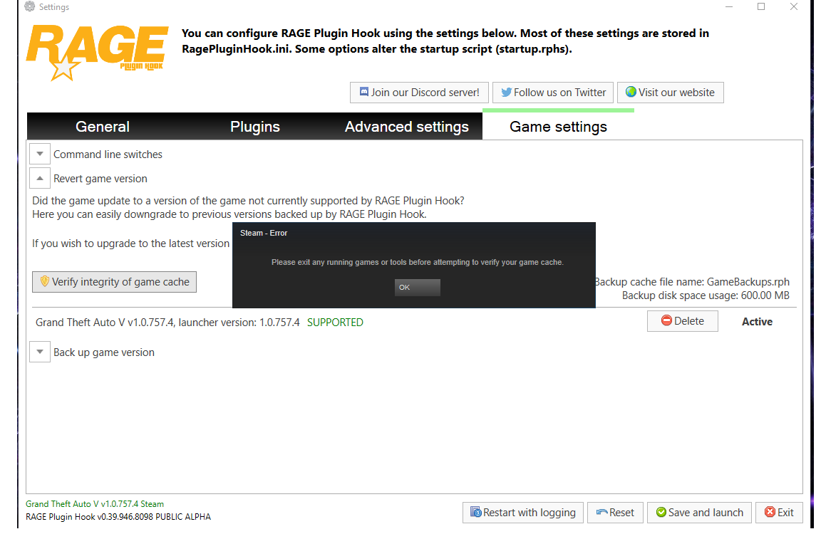Viewport: 821px width, 534px height.
Task: Click the Twitter bird icon
Action: 506,93
